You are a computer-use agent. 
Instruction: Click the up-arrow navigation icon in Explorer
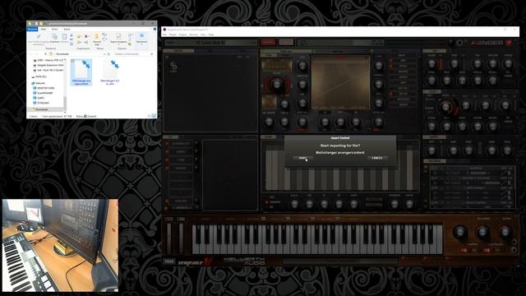pos(46,53)
